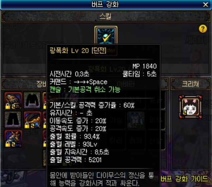Switch to the 크리쳐 creature tab
Viewport: 212px width, 187px height.
coord(190,84)
